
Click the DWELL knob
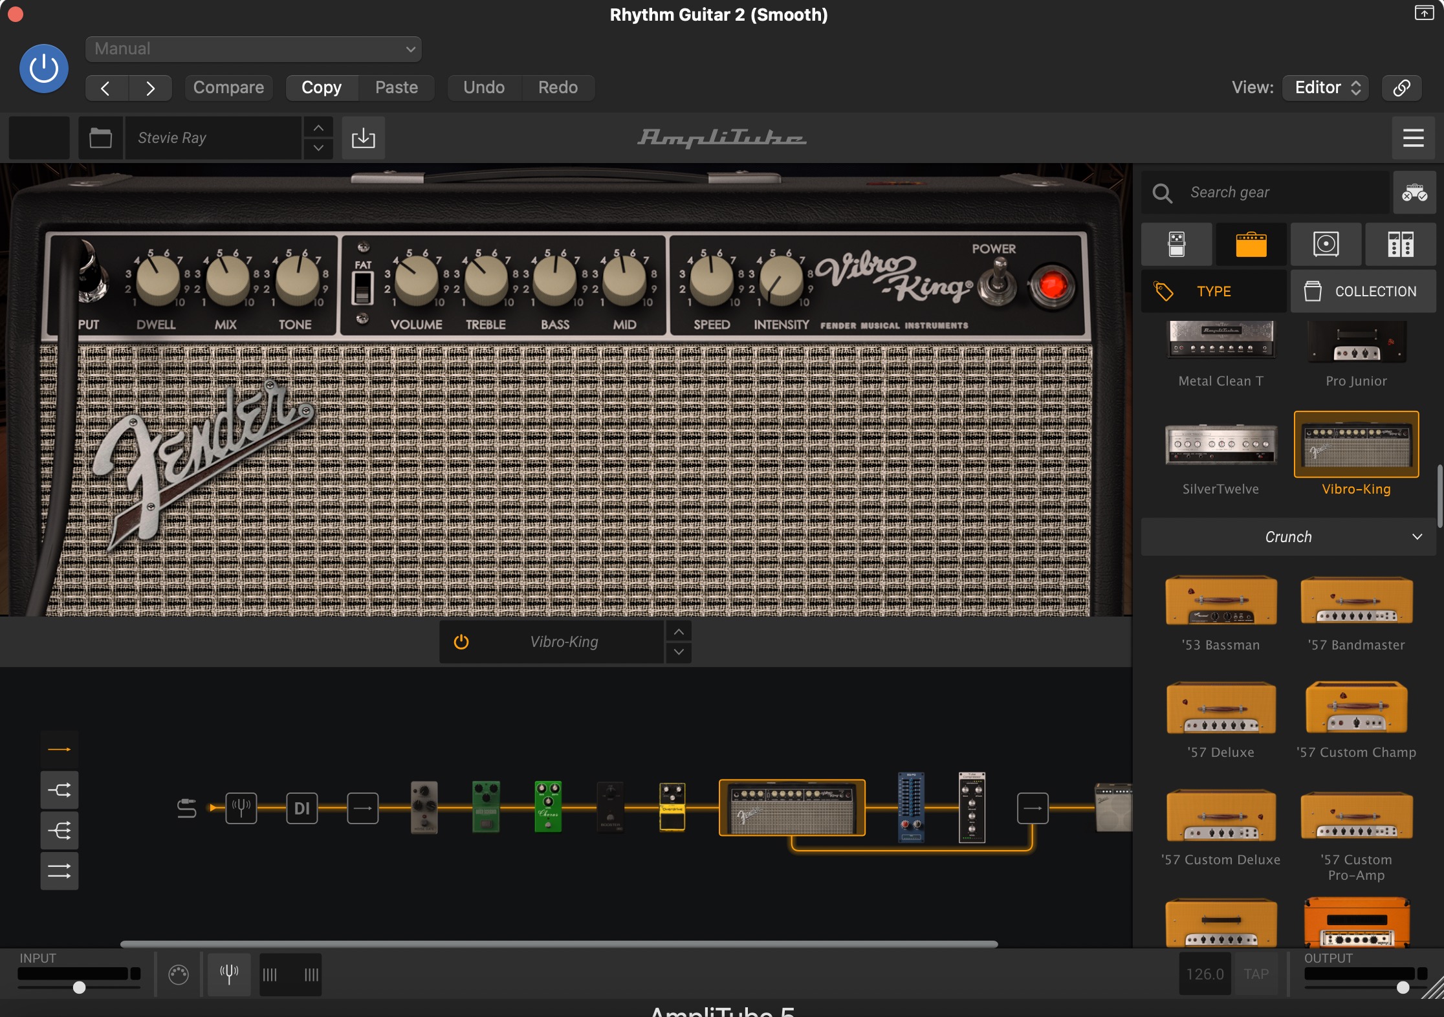coord(157,281)
